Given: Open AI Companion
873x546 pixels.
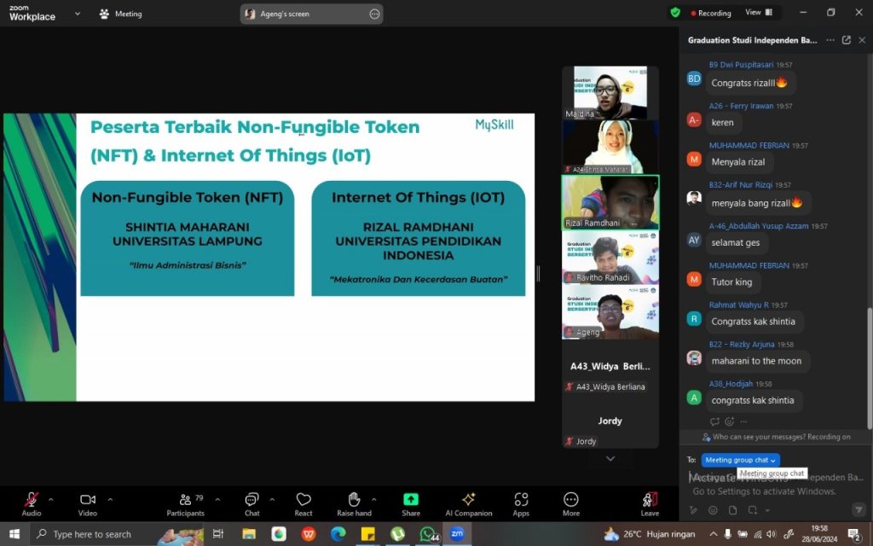Looking at the screenshot, I should (468, 502).
